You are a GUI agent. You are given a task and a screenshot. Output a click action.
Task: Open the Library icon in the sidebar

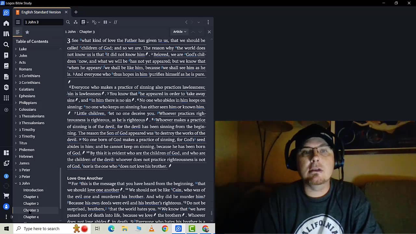pos(6,34)
